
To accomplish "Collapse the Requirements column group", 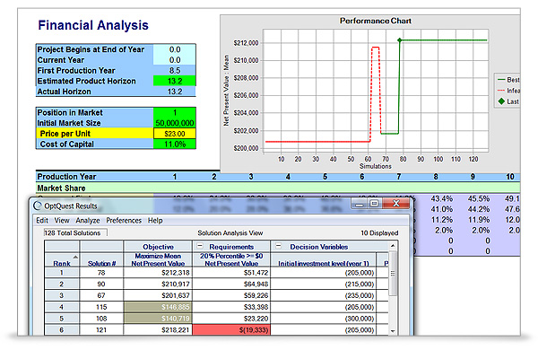I will coord(199,246).
